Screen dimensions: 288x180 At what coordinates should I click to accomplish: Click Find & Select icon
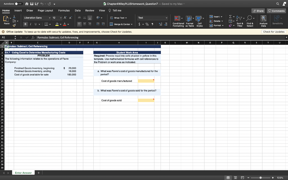pos(249,18)
